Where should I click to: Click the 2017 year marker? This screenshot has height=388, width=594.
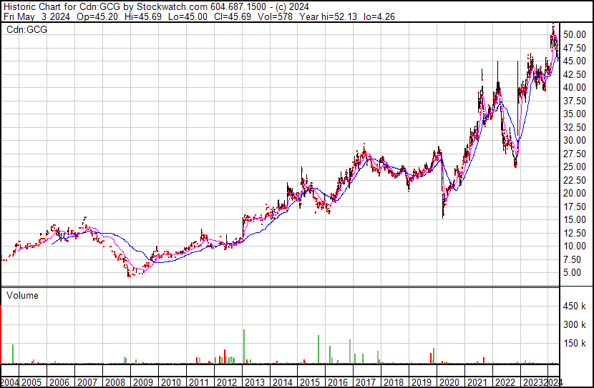click(366, 382)
